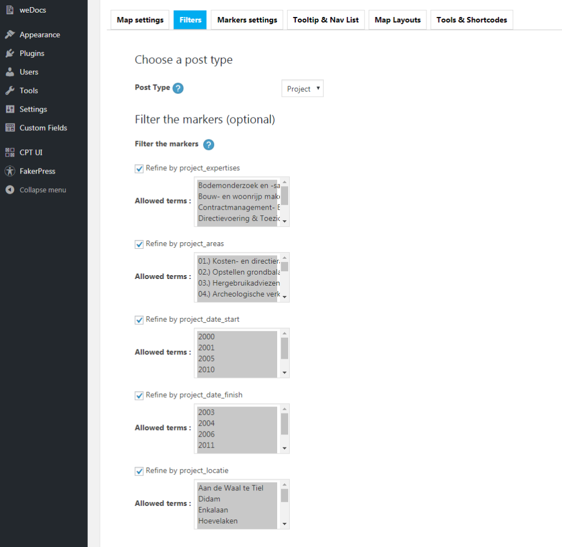Click the Custom Fields grid icon

point(10,128)
